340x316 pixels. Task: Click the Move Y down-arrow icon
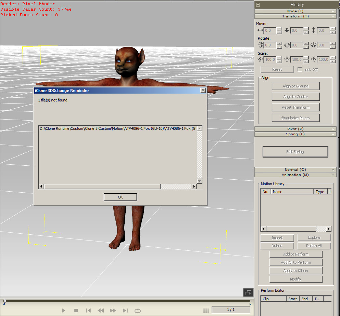287,30
